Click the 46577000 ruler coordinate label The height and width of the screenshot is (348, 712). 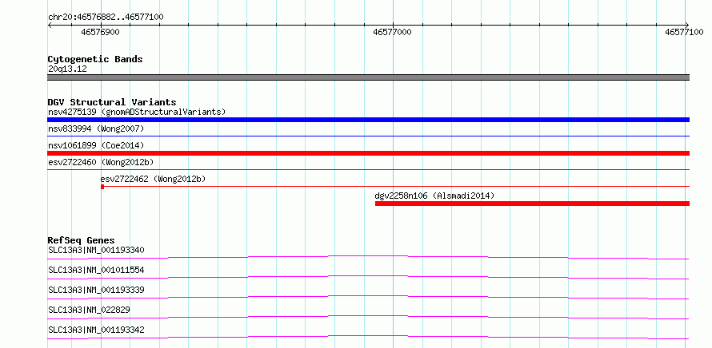click(392, 32)
